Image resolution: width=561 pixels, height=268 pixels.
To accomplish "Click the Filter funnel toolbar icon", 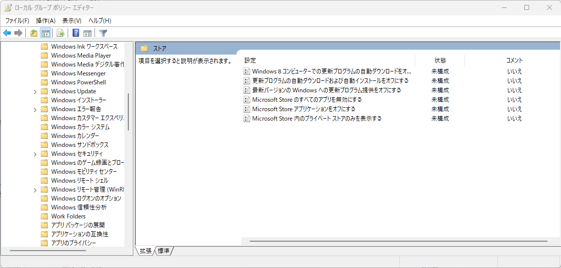I will [103, 33].
